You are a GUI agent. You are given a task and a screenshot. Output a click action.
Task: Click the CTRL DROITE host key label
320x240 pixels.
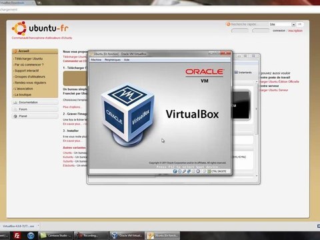(x=219, y=171)
